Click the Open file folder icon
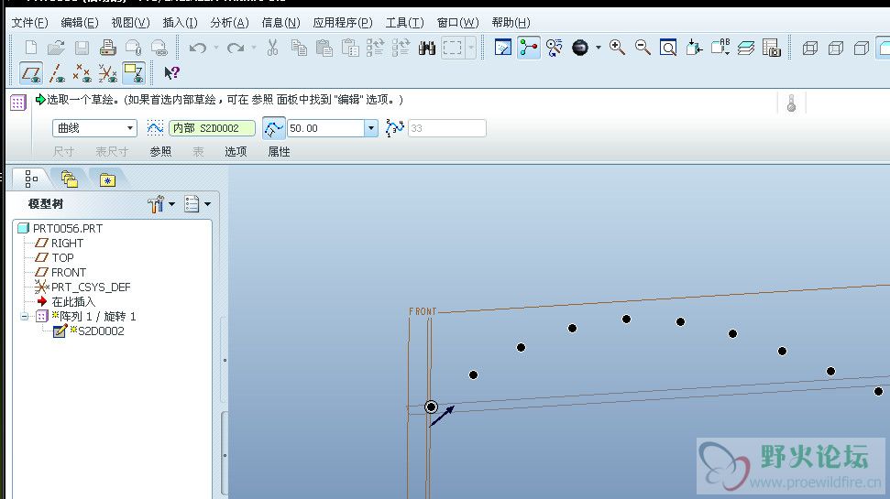890x499 pixels. [x=56, y=48]
